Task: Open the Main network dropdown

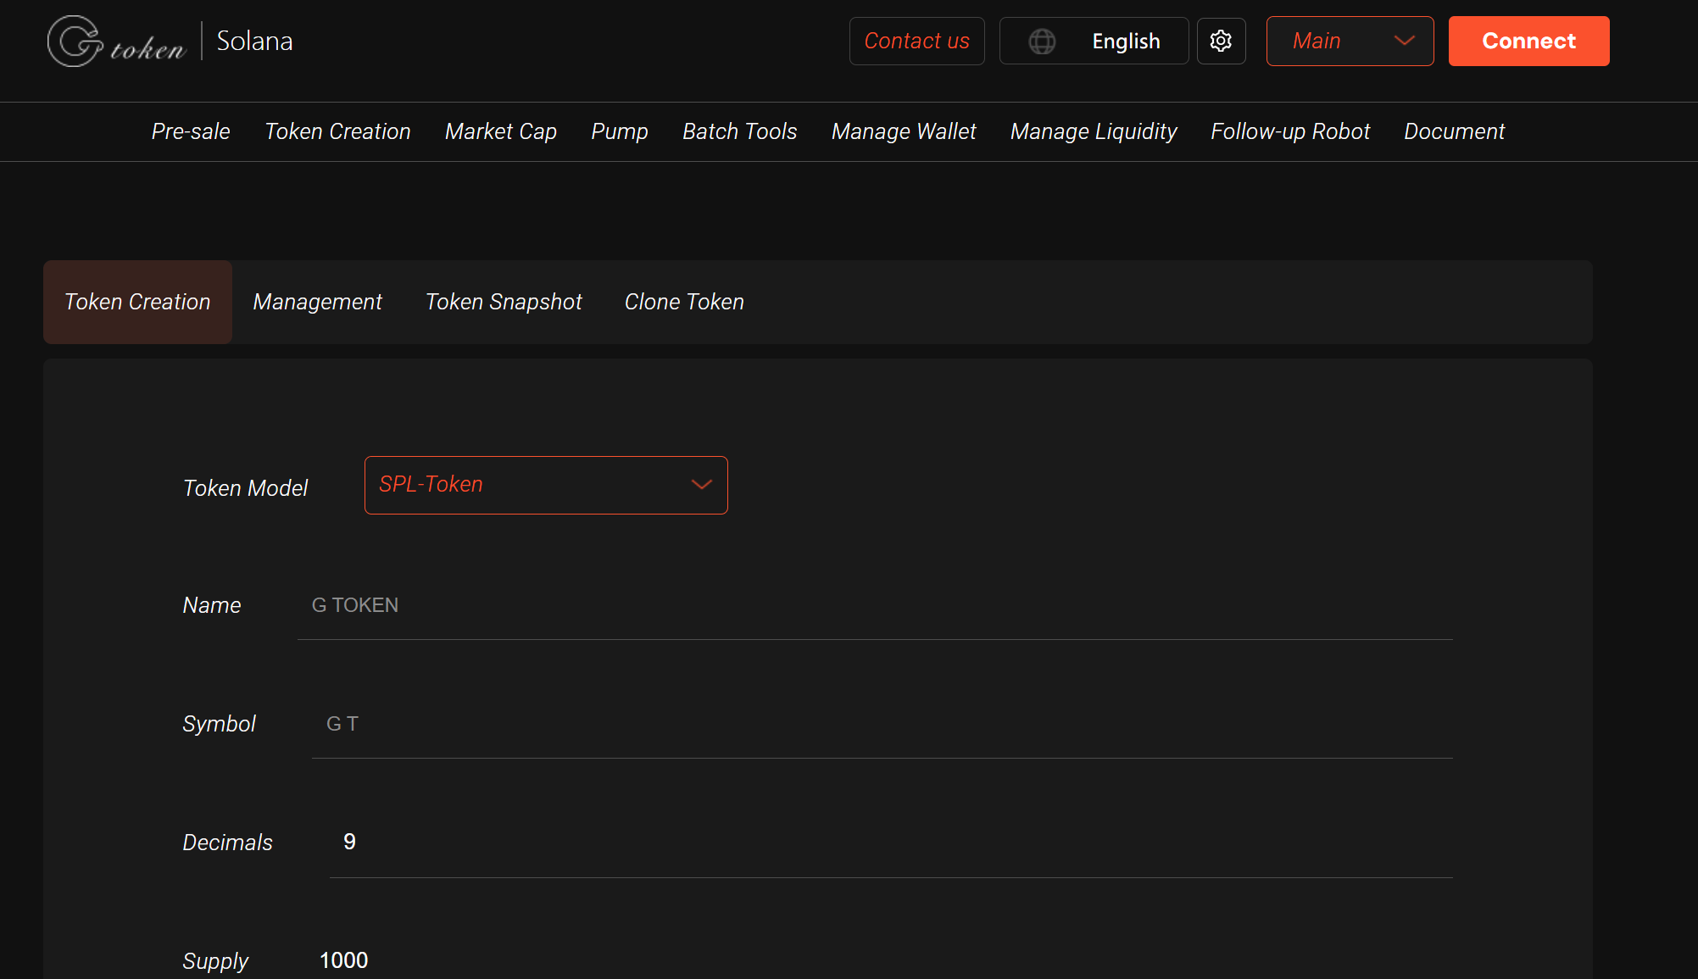Action: click(x=1350, y=41)
